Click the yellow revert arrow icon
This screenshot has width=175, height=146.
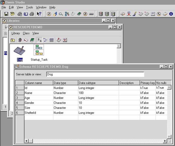12,14
